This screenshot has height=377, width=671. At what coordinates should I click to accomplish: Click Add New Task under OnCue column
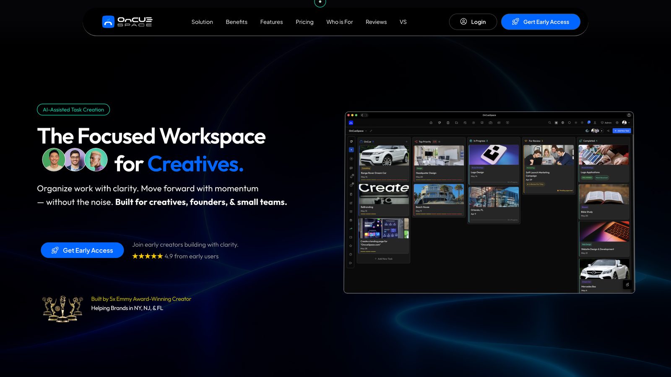[x=384, y=259]
